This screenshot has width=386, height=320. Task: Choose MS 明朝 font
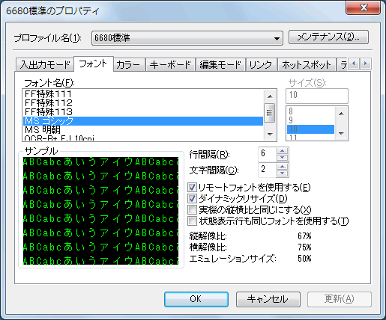click(143, 130)
